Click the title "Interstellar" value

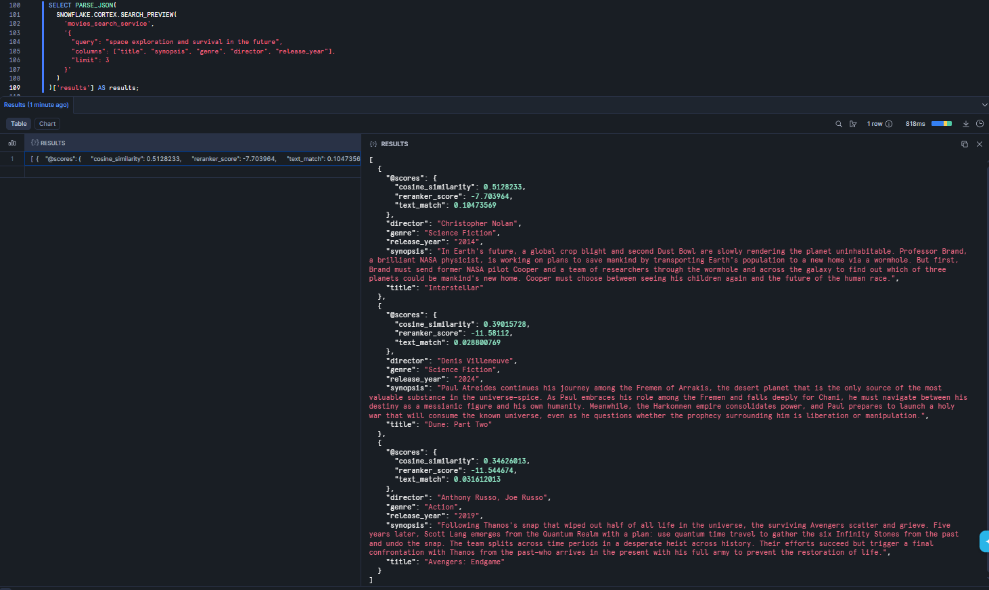454,288
